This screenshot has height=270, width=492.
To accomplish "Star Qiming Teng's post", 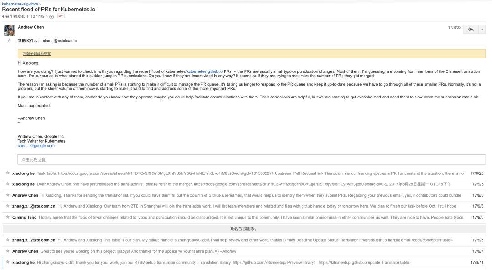I will coord(8,217).
